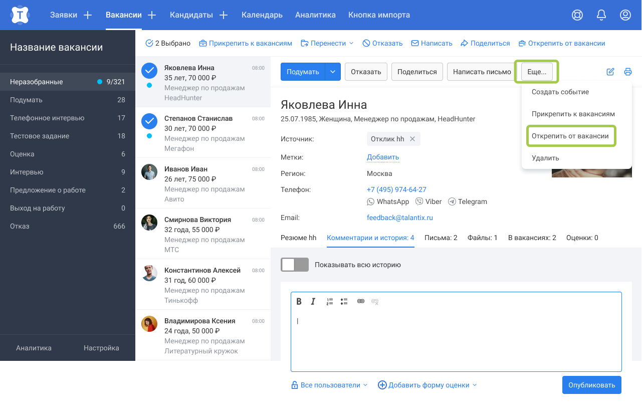
Task: Select the Телефонное интервью stage
Action: coord(68,118)
